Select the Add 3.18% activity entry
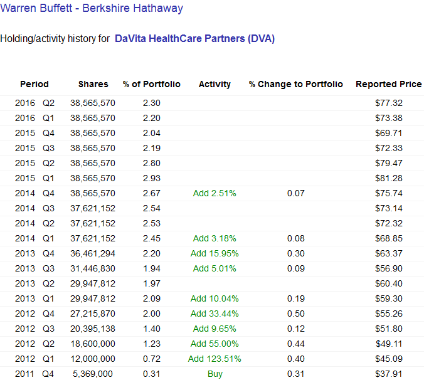Image resolution: width=424 pixels, height=390 pixels. [215, 239]
